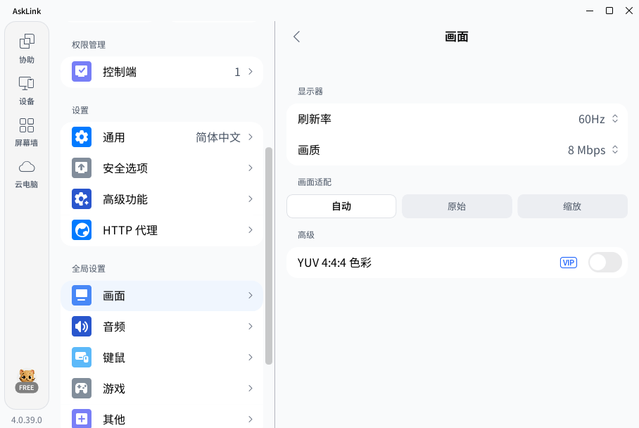The image size is (639, 428).
Task: Expand HTTP 代理 row chevron
Action: pos(251,230)
